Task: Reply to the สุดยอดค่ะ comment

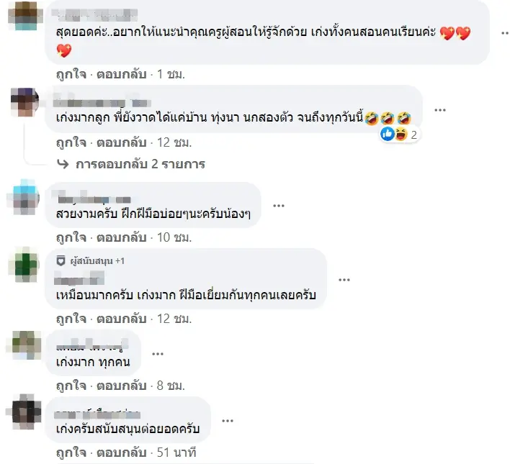Action: point(121,74)
